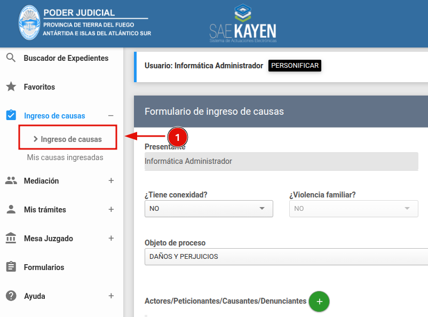Click the green plus button to add Actores
Image resolution: width=428 pixels, height=317 pixels.
tap(320, 301)
